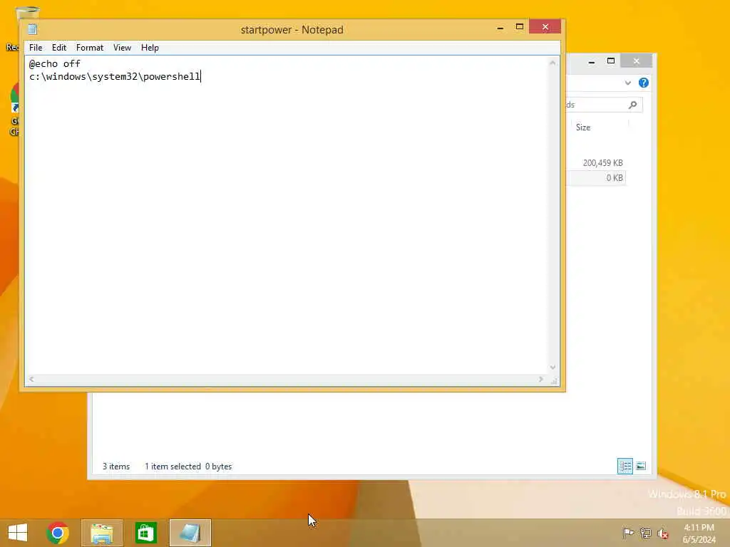This screenshot has height=547, width=730.
Task: Open the Edit menu in Notepad
Action: click(59, 48)
